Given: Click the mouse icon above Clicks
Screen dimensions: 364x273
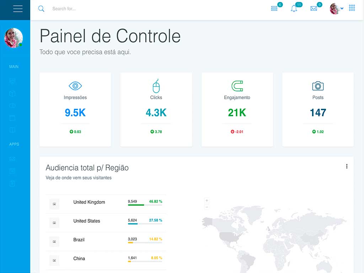Looking at the screenshot, I should (156, 86).
